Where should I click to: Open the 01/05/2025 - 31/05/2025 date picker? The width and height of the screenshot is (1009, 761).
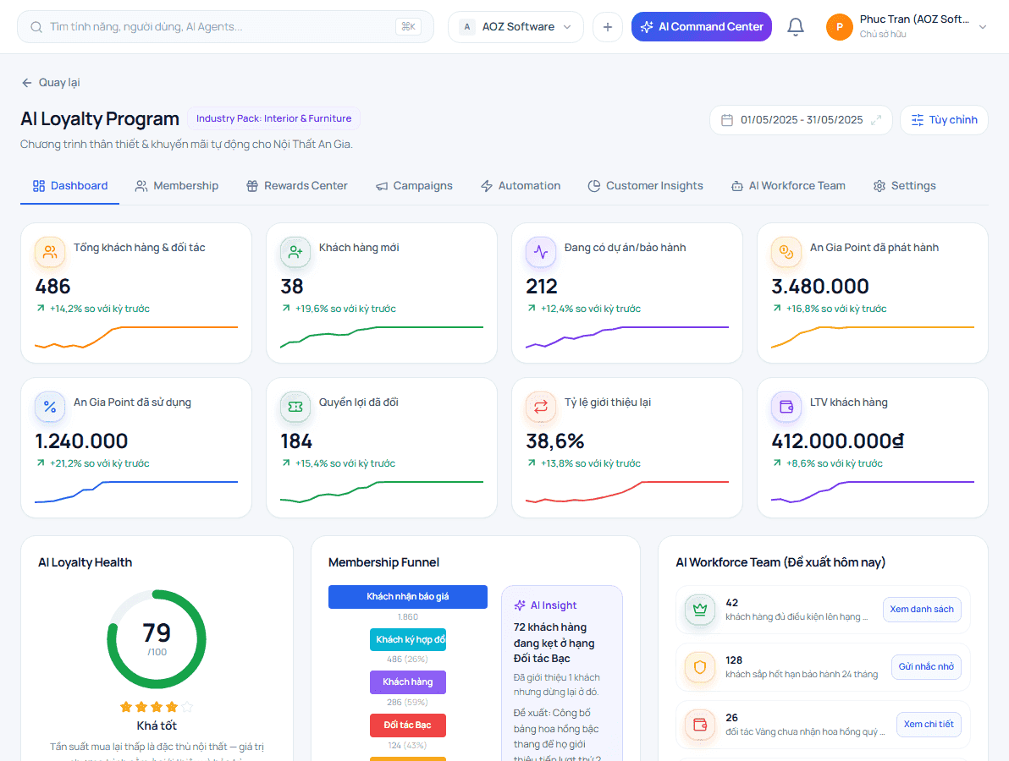(x=801, y=120)
